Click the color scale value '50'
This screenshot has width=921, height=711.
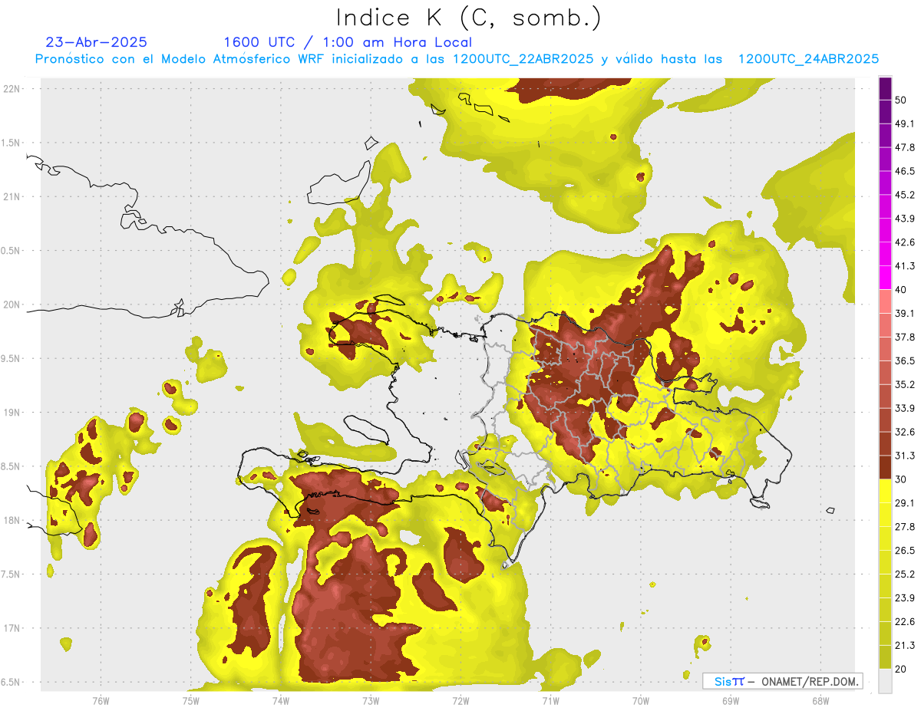(901, 100)
